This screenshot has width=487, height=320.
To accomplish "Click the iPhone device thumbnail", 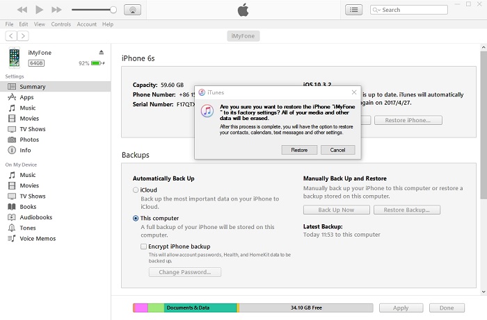I will pyautogui.click(x=15, y=58).
